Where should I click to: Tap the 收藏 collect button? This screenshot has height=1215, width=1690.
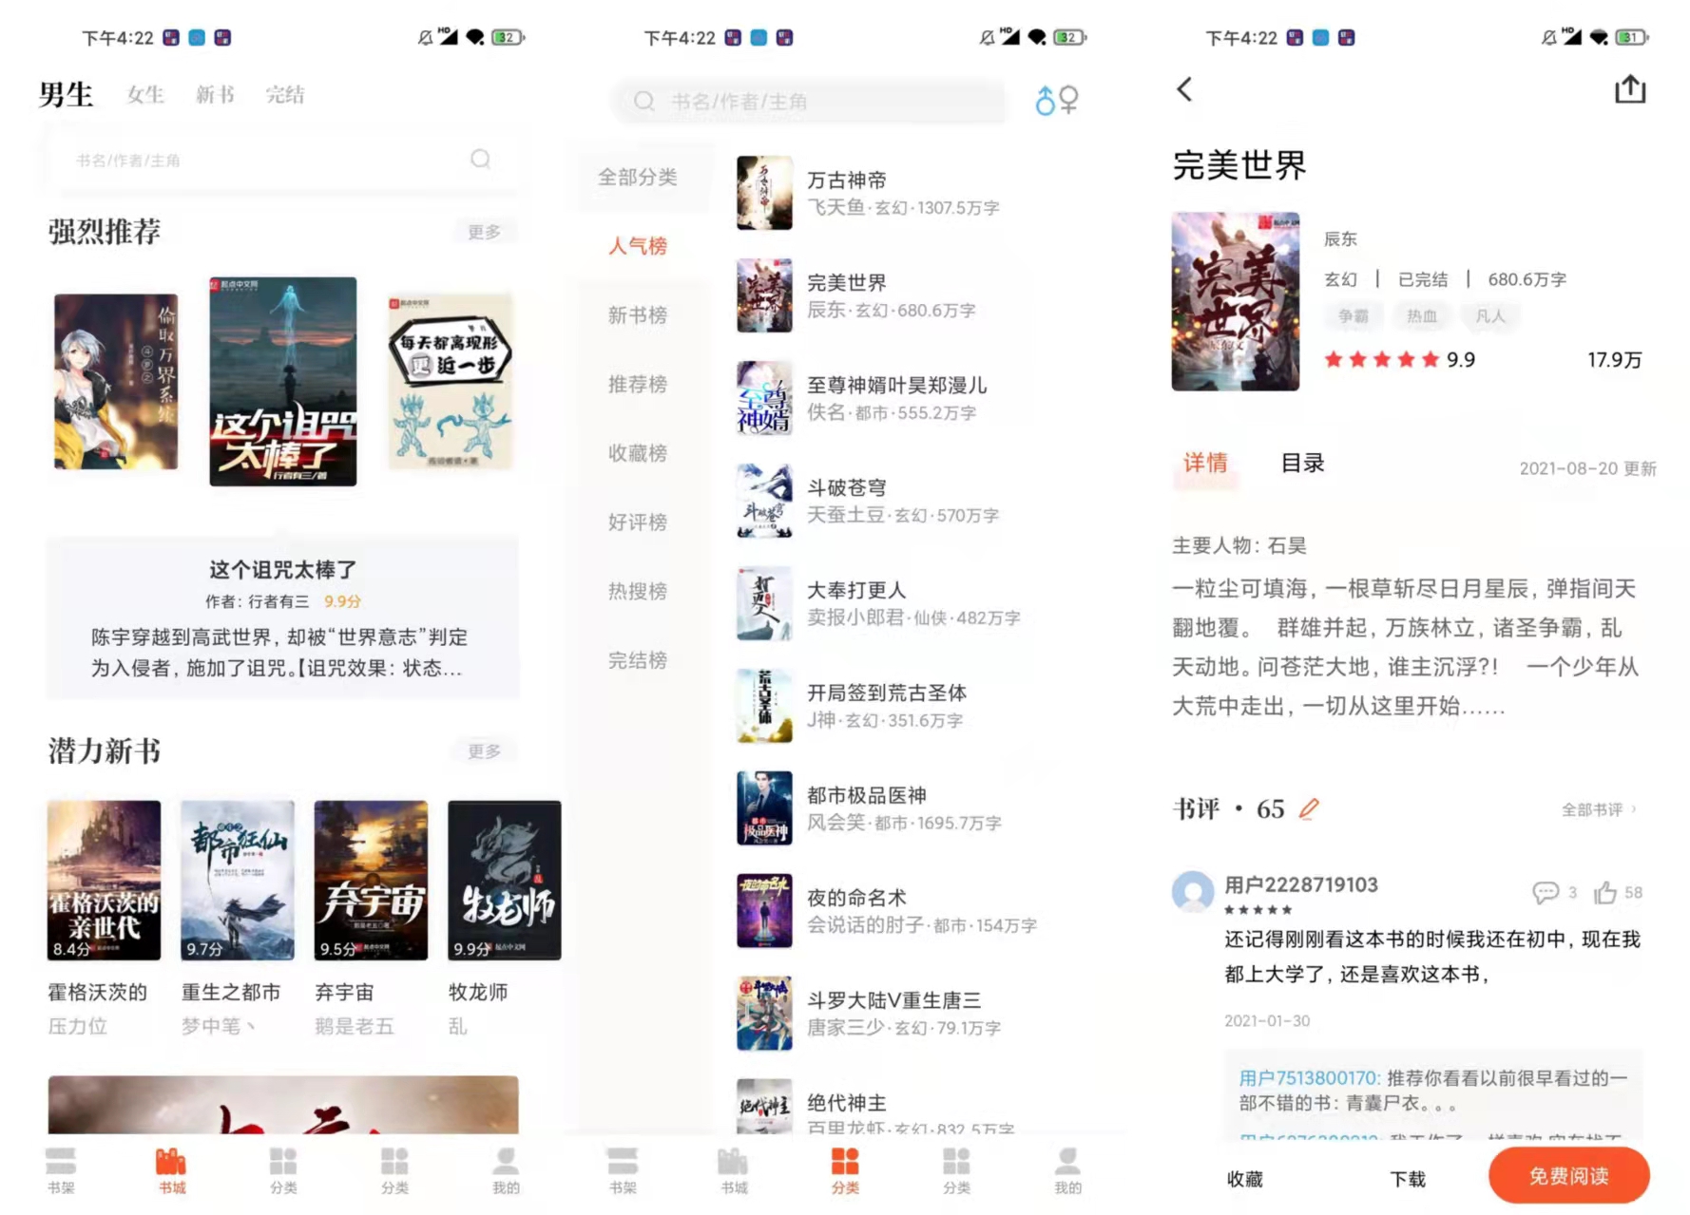(1245, 1178)
